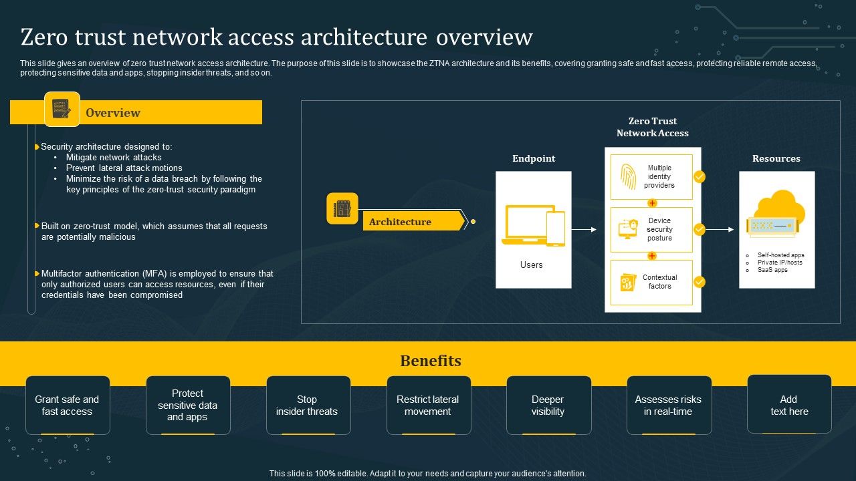Click the Users label

[x=532, y=265]
